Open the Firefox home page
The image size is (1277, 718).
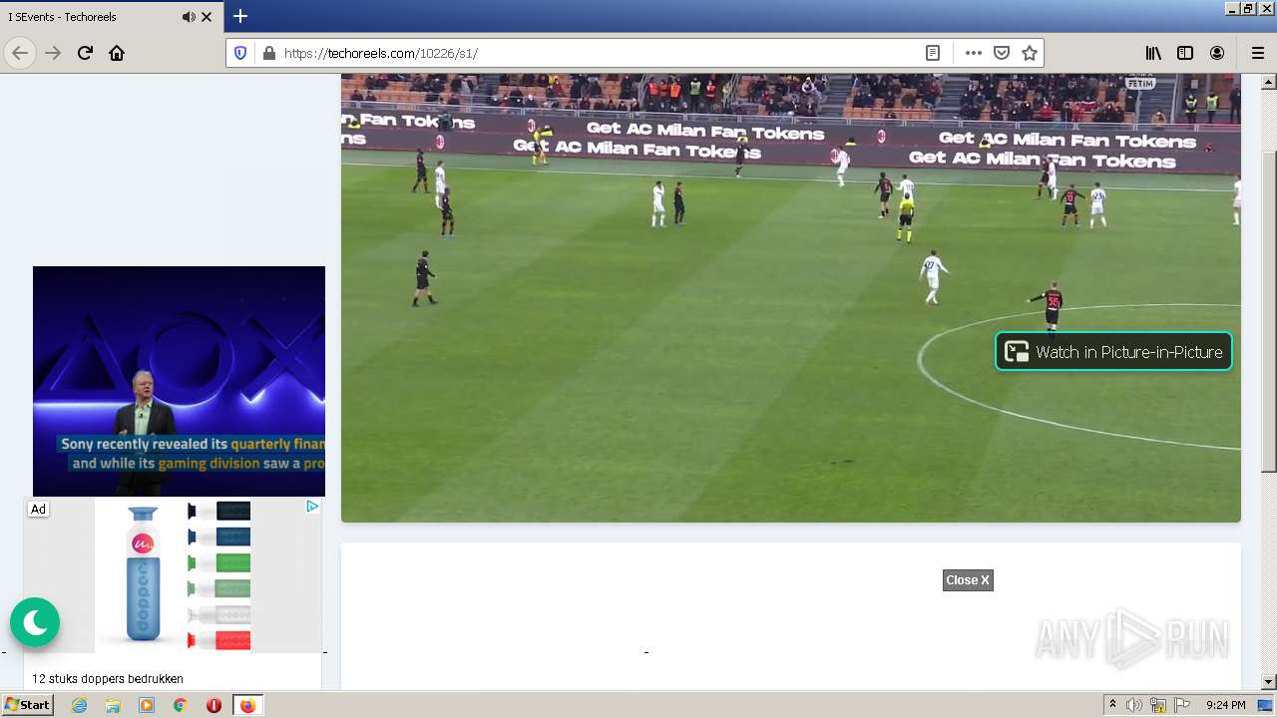(x=117, y=53)
